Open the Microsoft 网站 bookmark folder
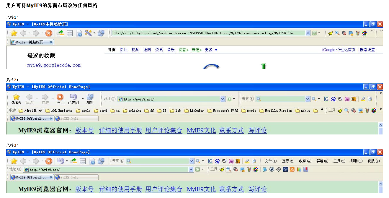The image size is (389, 198). pos(223,111)
